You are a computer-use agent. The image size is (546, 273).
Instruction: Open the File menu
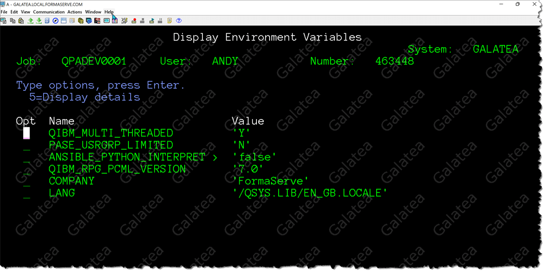coord(4,12)
